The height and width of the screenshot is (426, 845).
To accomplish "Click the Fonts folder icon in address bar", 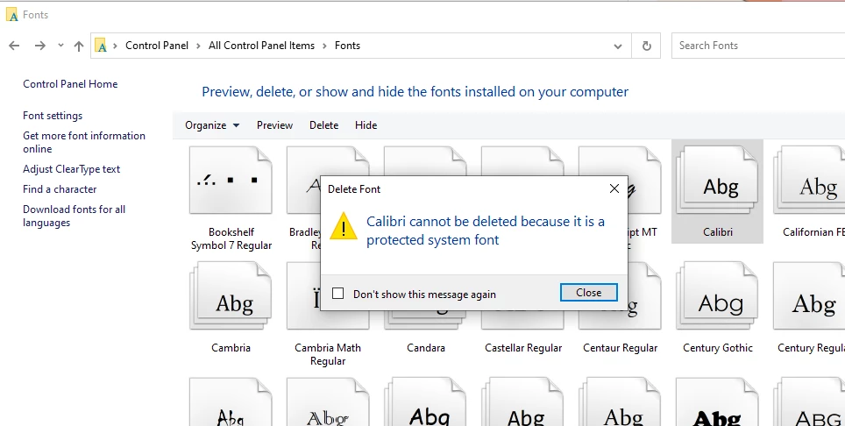I will tap(101, 46).
